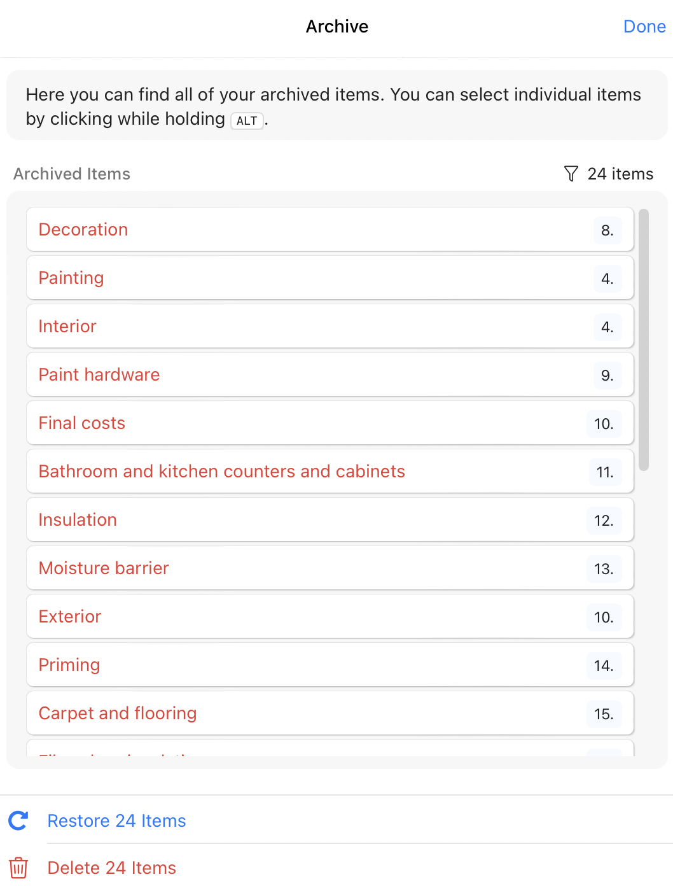
Task: Open Carpet and flooring from the archive
Action: 118,714
